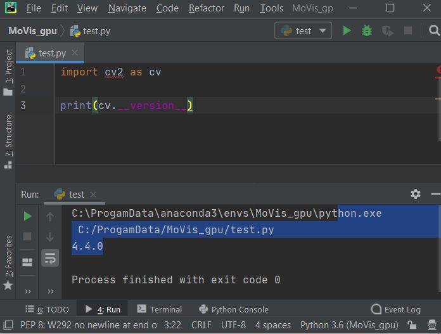441x334 pixels.
Task: Open the Python Console tool window
Action: [x=233, y=309]
